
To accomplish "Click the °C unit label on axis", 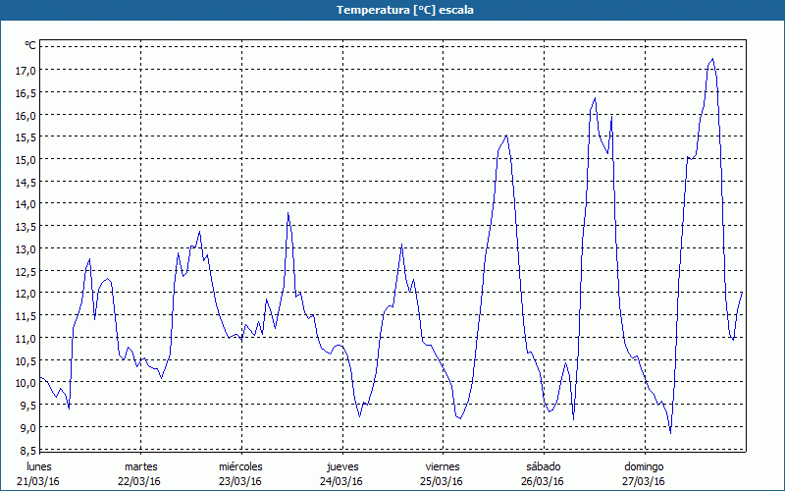I will (x=30, y=45).
